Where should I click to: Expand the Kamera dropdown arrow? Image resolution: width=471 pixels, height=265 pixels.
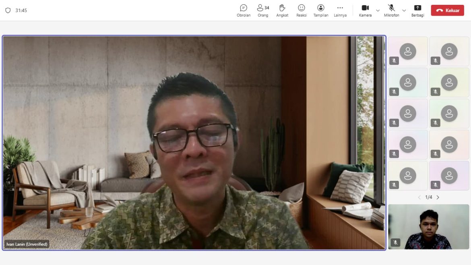pos(378,10)
